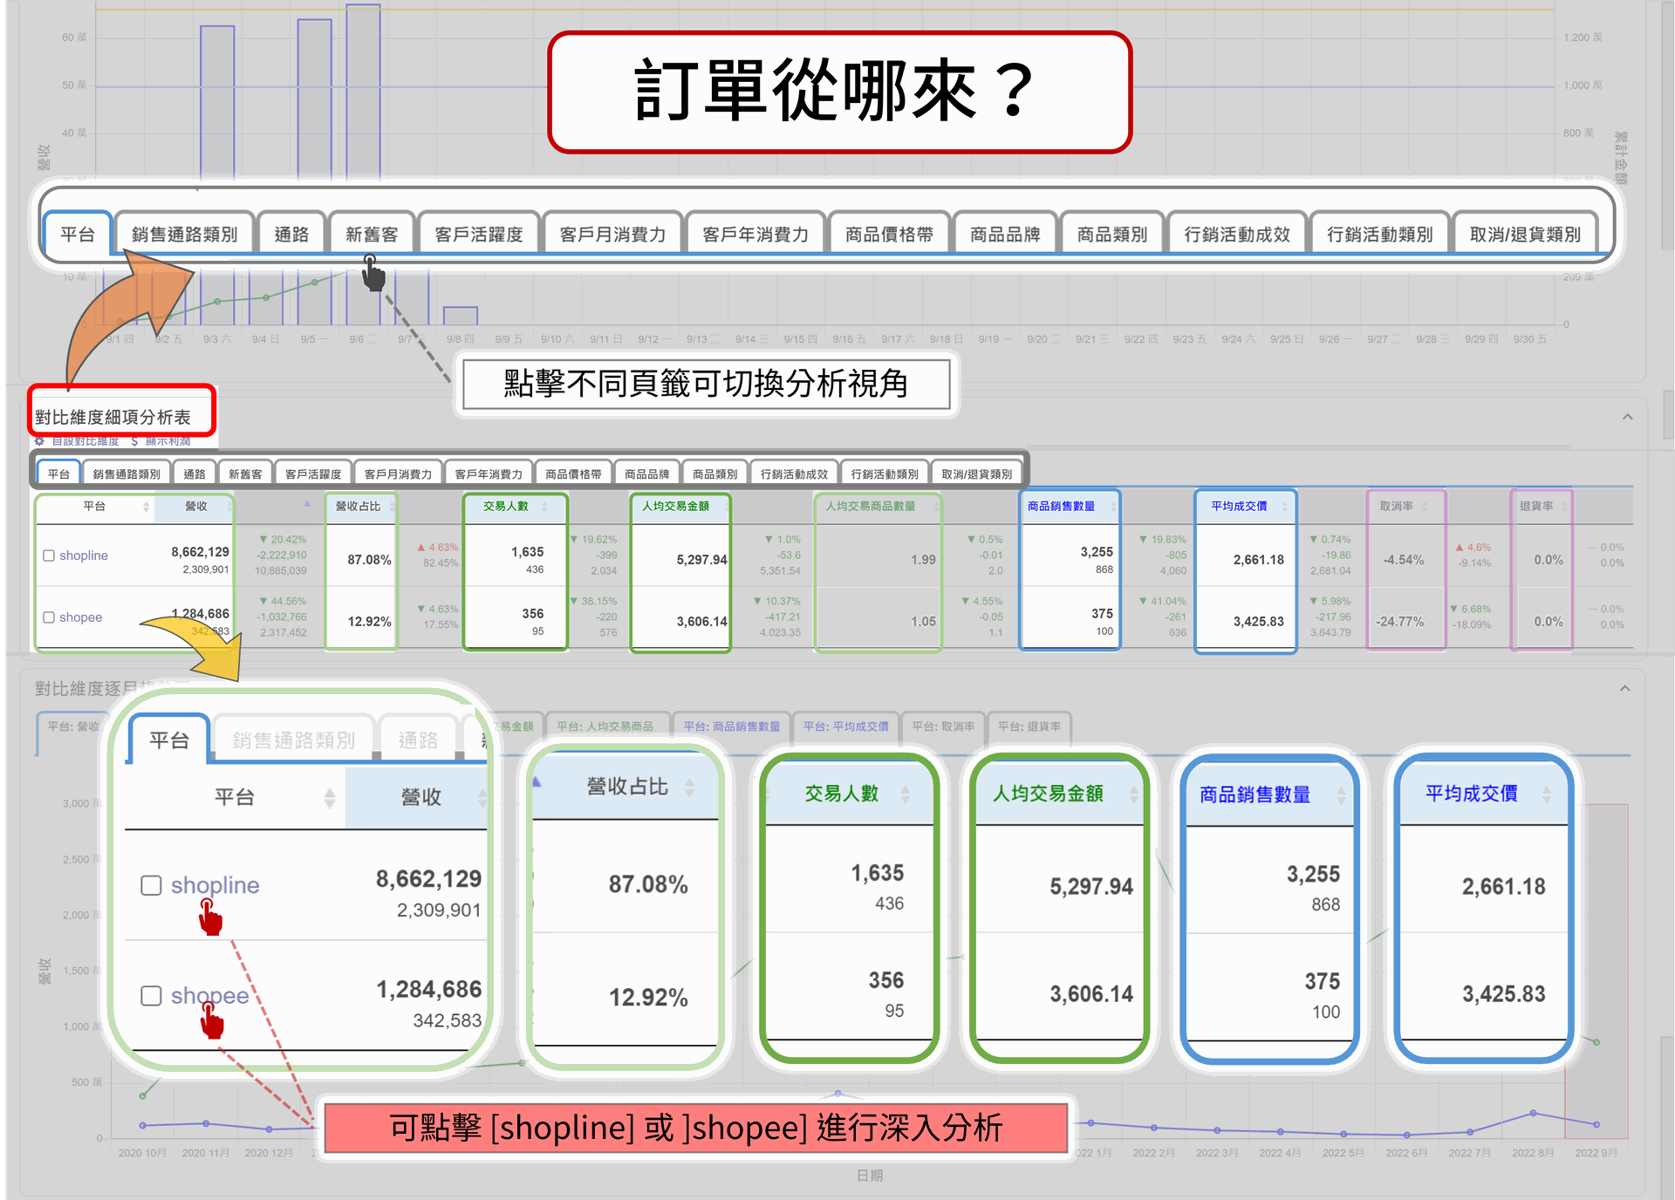
Task: Switch monthly chart to 平台: 取消率 tab
Action: (x=943, y=726)
